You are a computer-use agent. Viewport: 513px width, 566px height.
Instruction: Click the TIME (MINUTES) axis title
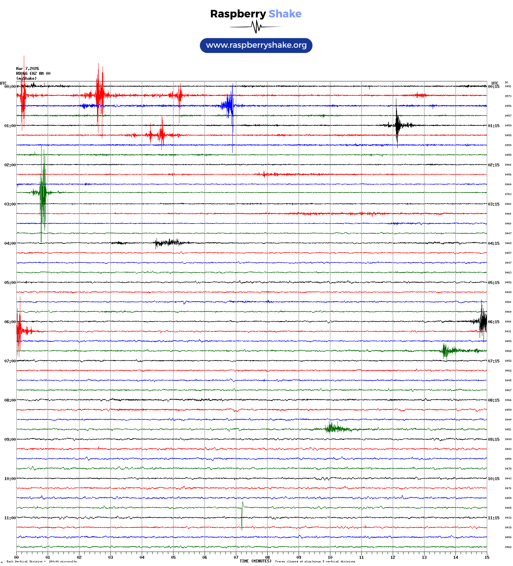(x=255, y=561)
